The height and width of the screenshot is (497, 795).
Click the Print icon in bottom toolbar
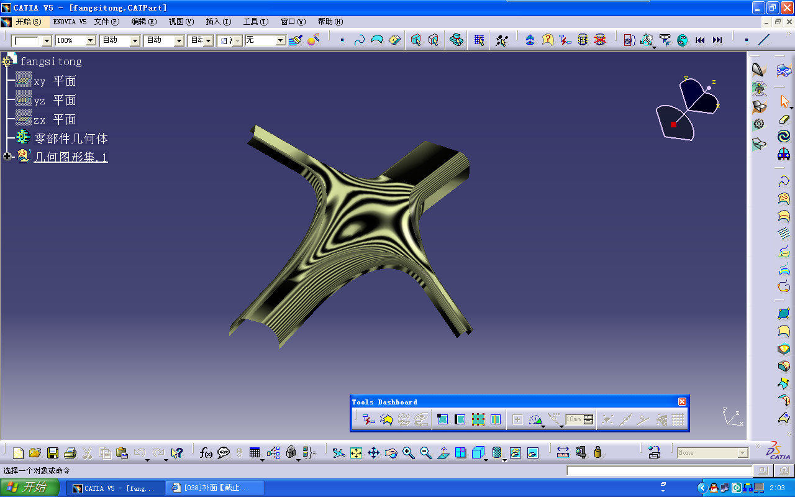click(x=70, y=453)
